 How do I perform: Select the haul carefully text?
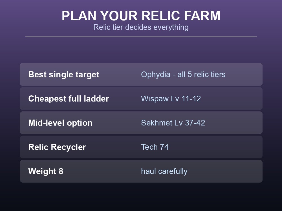pos(164,171)
